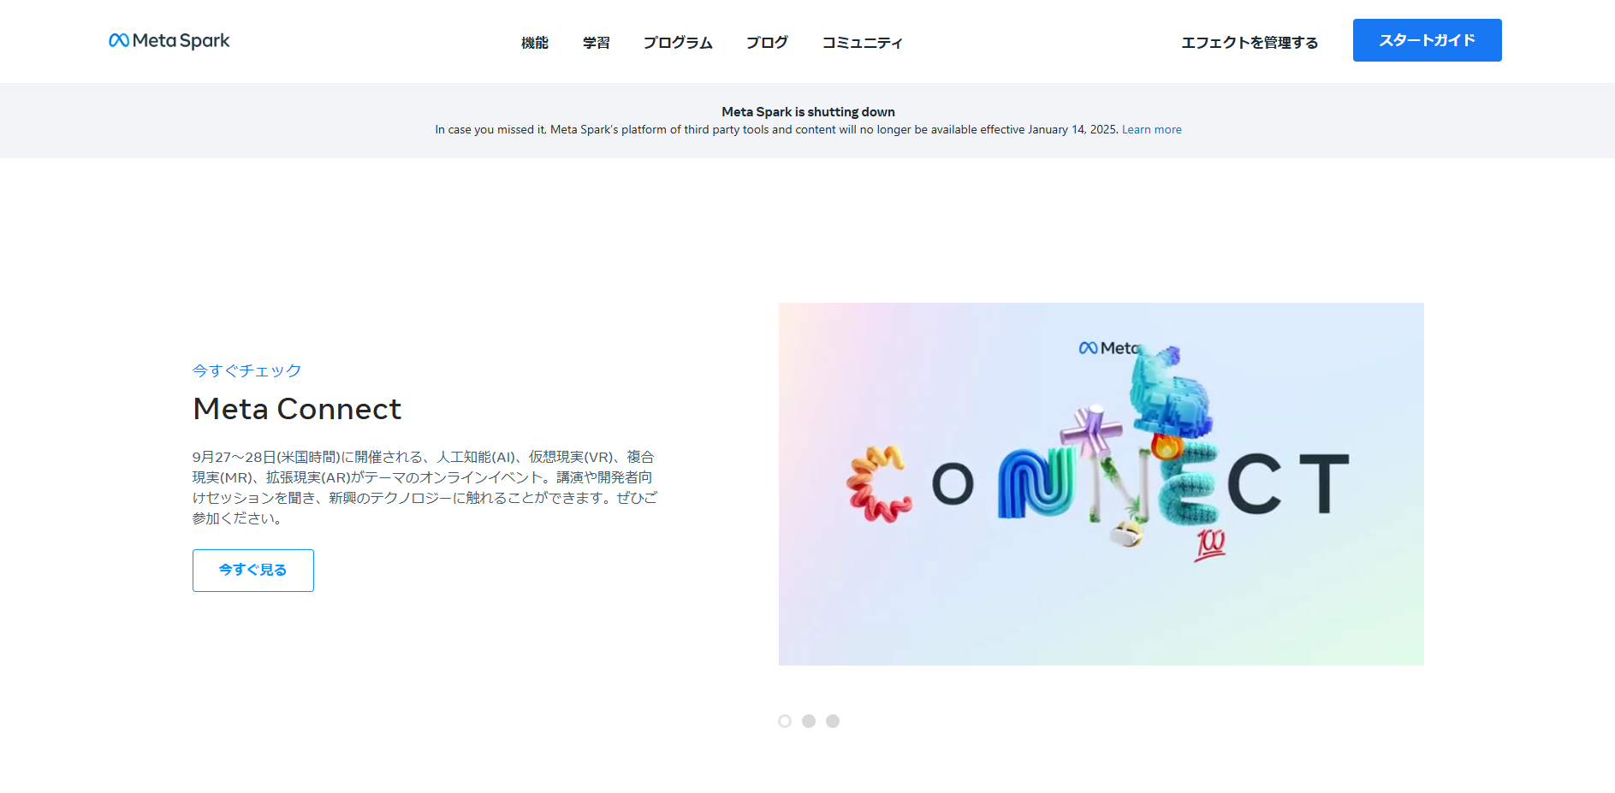Click the Meta Connect heading

click(297, 409)
